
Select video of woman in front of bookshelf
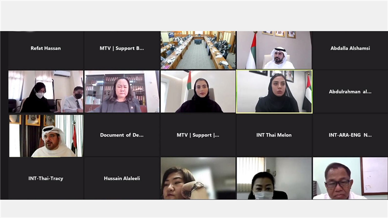pyautogui.click(x=122, y=92)
